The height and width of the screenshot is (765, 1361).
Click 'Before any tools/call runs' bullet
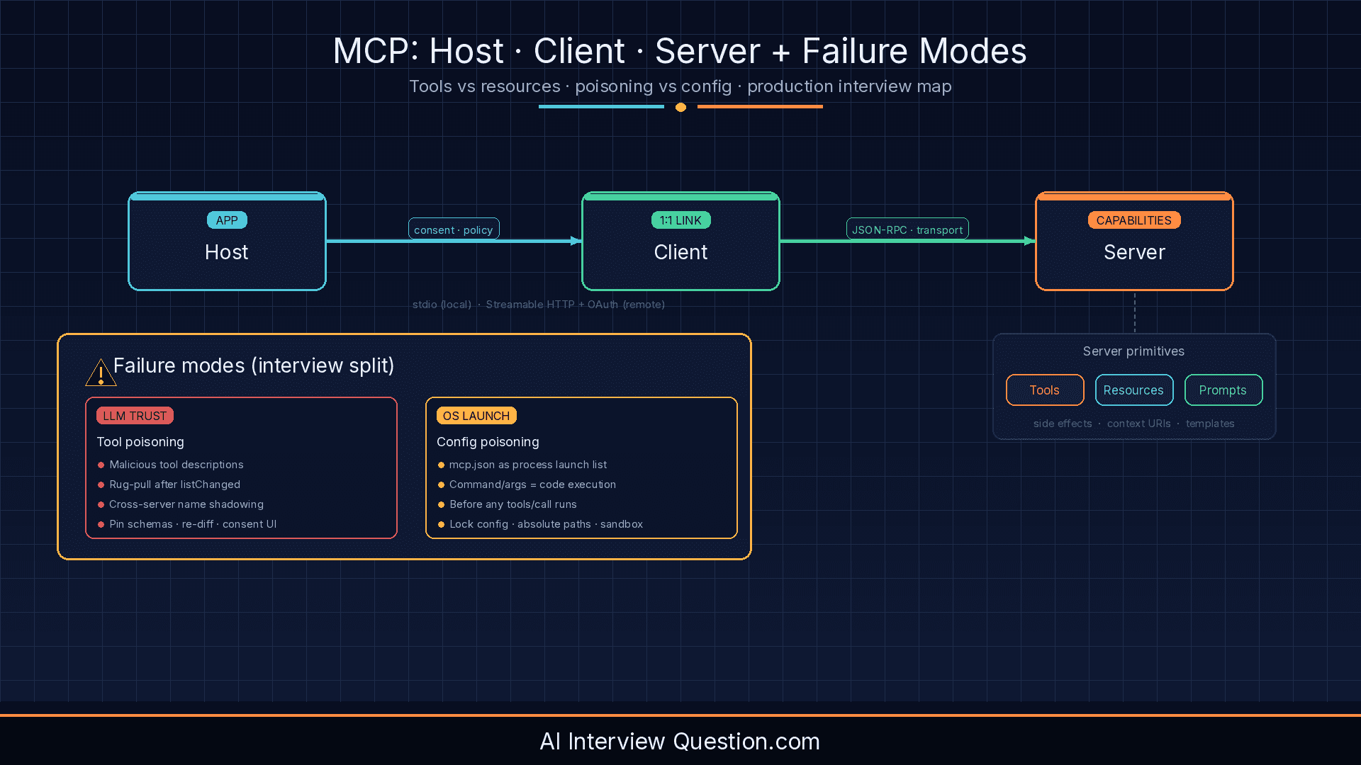point(507,504)
